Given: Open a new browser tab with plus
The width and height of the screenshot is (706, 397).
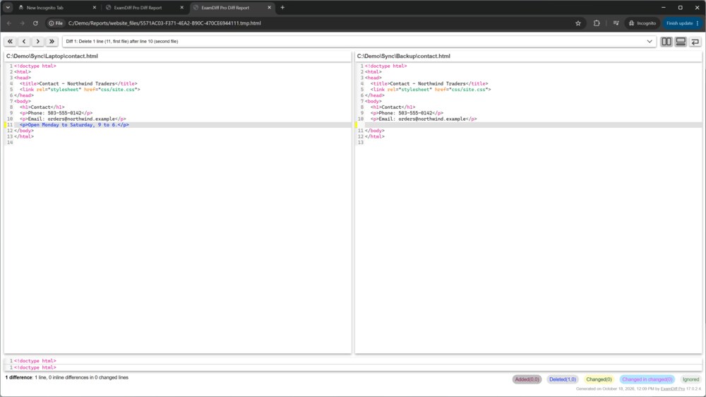Looking at the screenshot, I should click(282, 8).
